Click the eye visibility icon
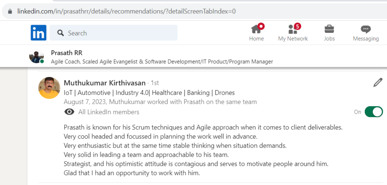Image resolution: width=387 pixels, height=185 pixels. (70, 112)
